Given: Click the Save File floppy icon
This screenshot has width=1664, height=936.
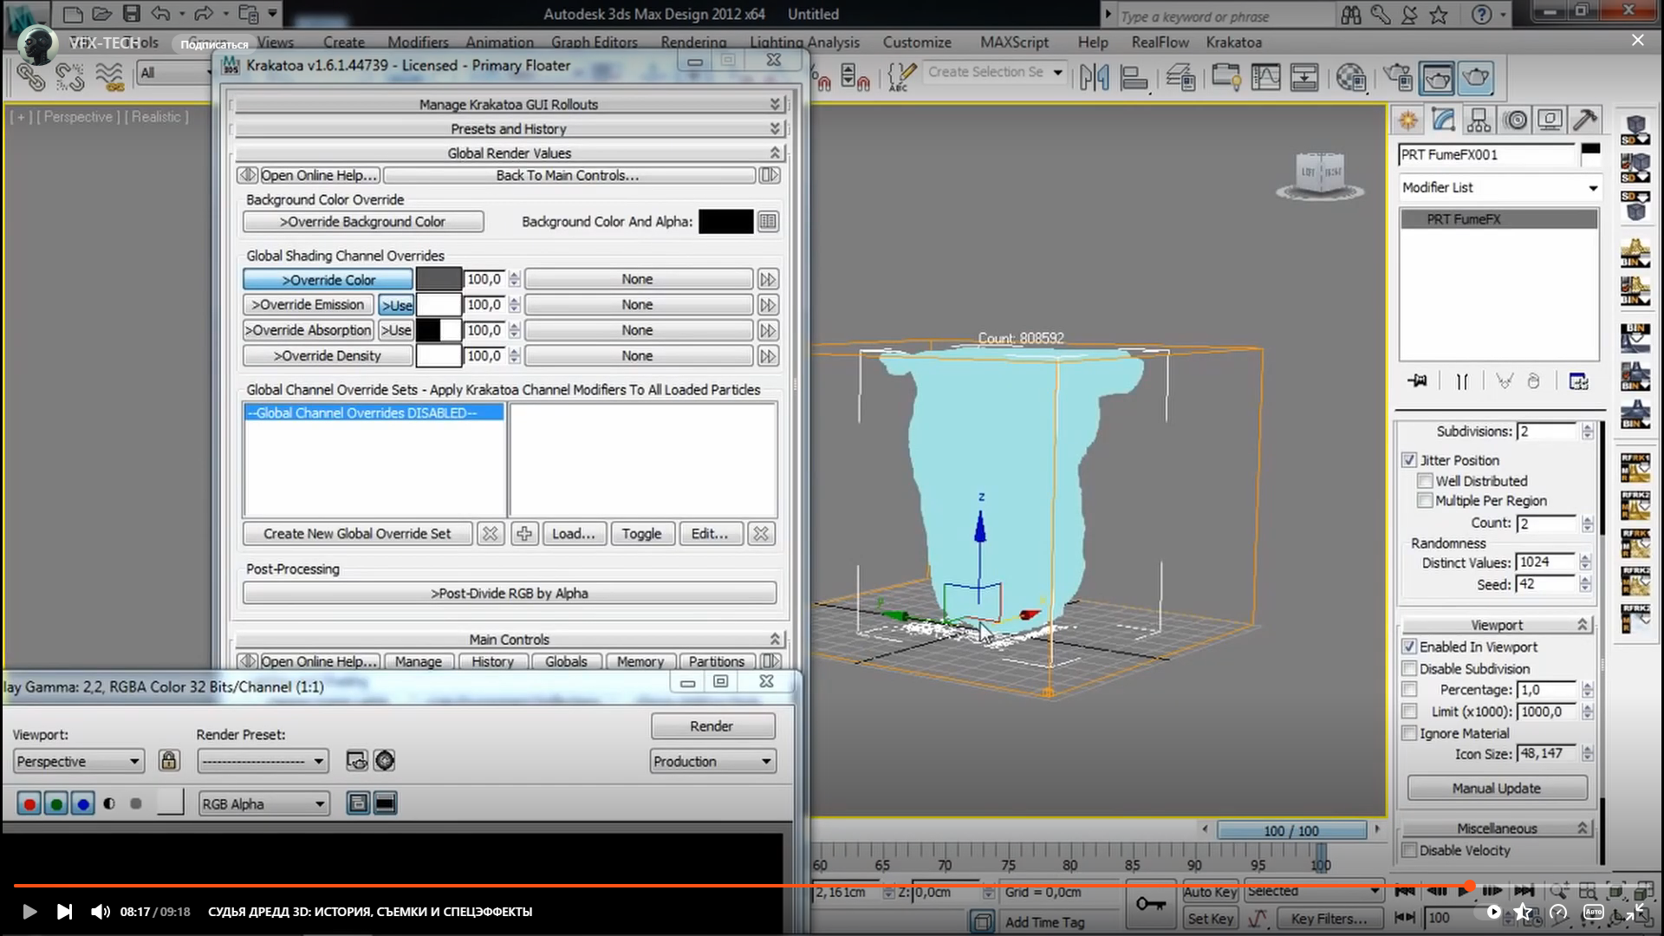Looking at the screenshot, I should [131, 13].
